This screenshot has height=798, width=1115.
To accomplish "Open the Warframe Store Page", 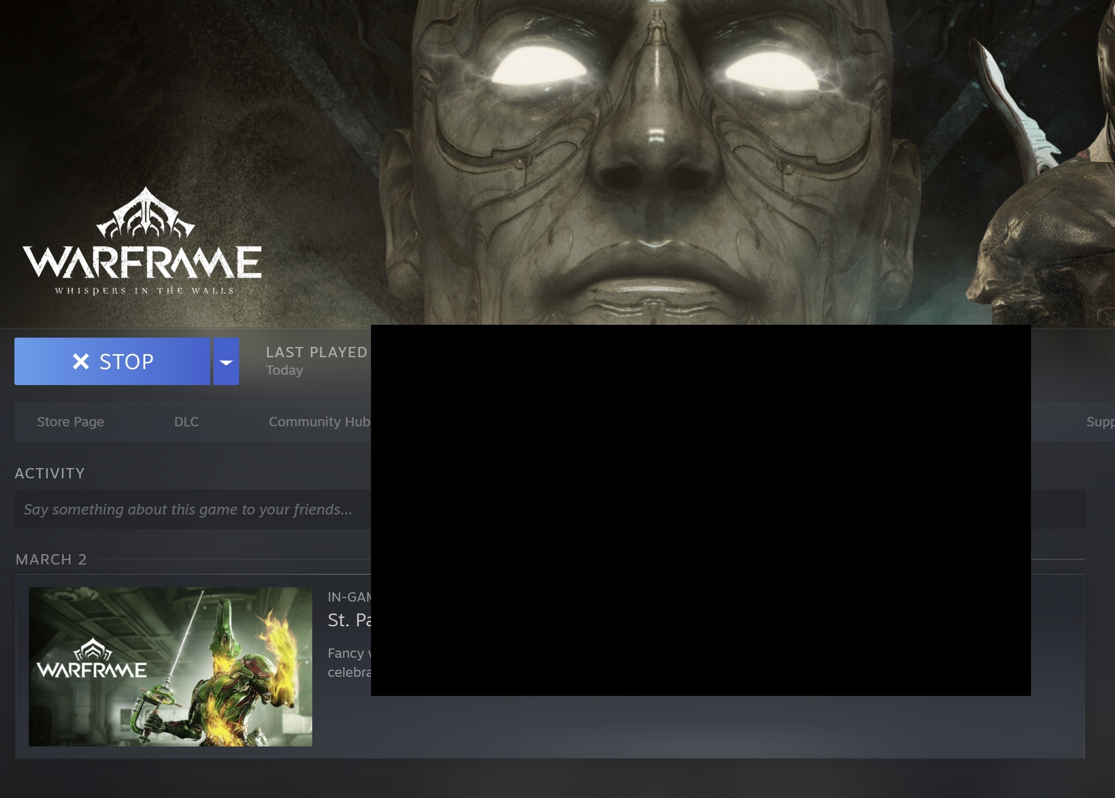I will click(70, 422).
